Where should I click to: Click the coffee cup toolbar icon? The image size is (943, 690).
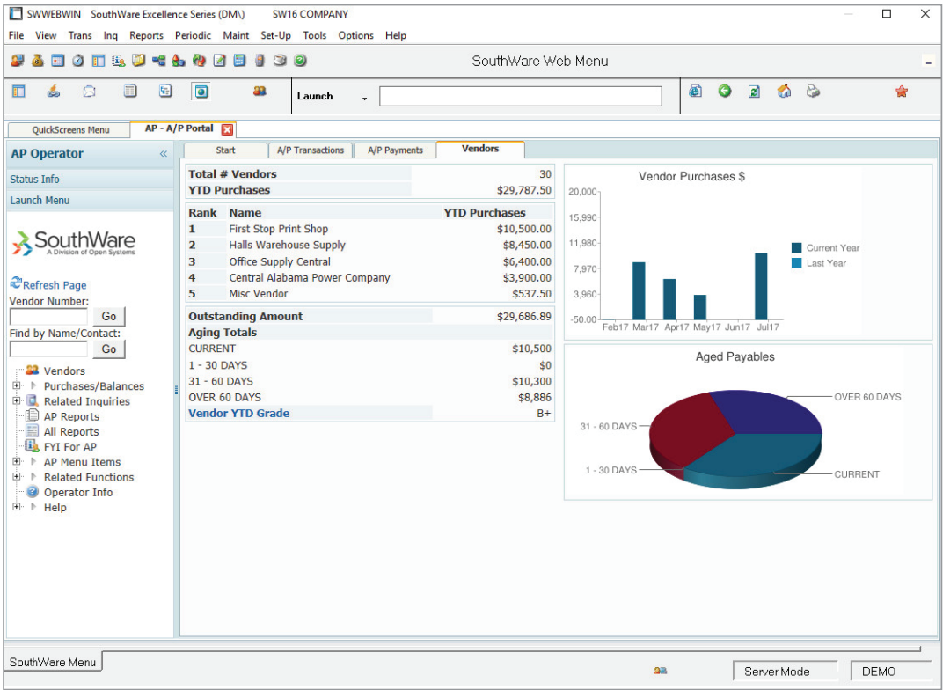280,61
